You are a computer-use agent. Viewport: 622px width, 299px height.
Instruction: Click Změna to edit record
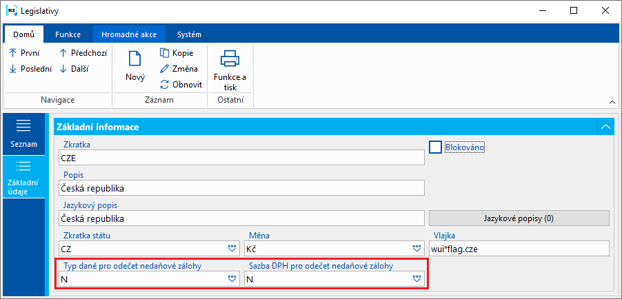164,68
